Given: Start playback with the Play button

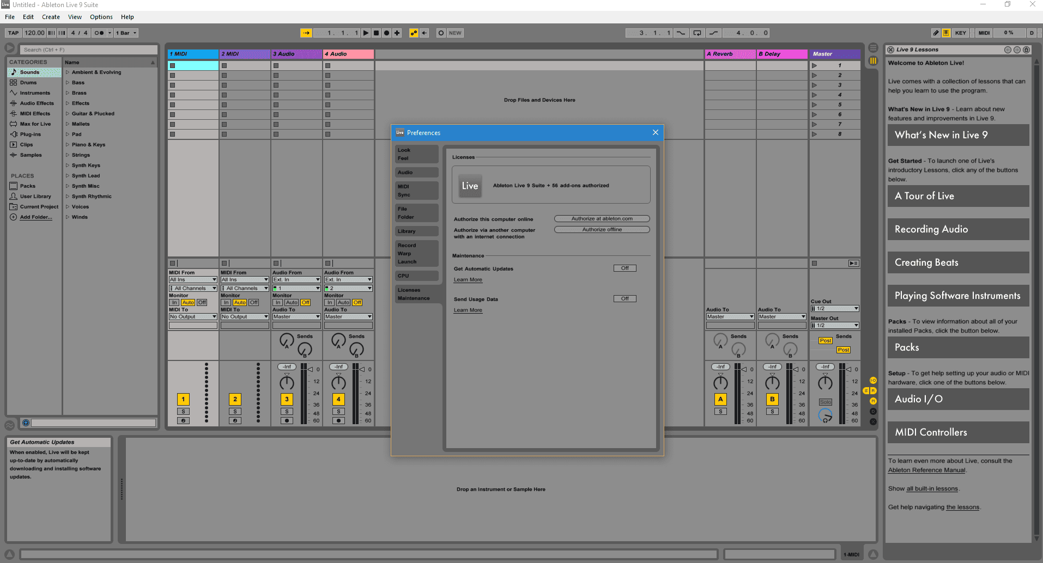Looking at the screenshot, I should tap(366, 33).
